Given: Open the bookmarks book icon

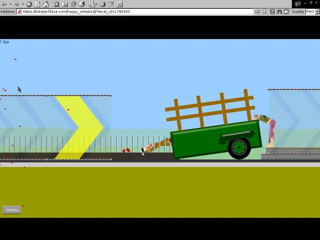Looking at the screenshot, I should coord(272,12).
